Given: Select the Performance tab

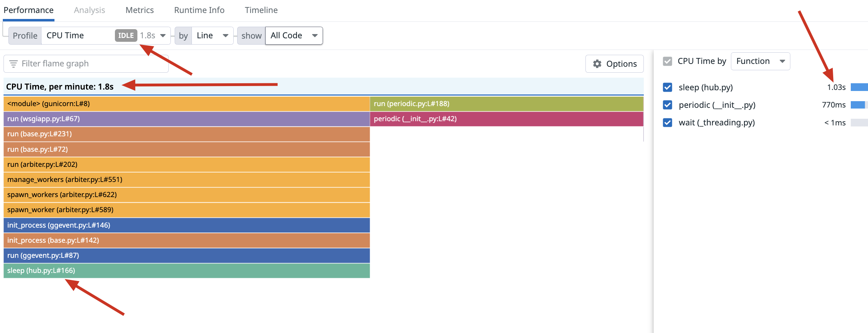Looking at the screenshot, I should point(28,10).
